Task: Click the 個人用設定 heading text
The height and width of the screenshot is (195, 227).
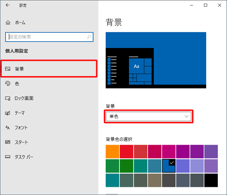Action: coord(17,51)
